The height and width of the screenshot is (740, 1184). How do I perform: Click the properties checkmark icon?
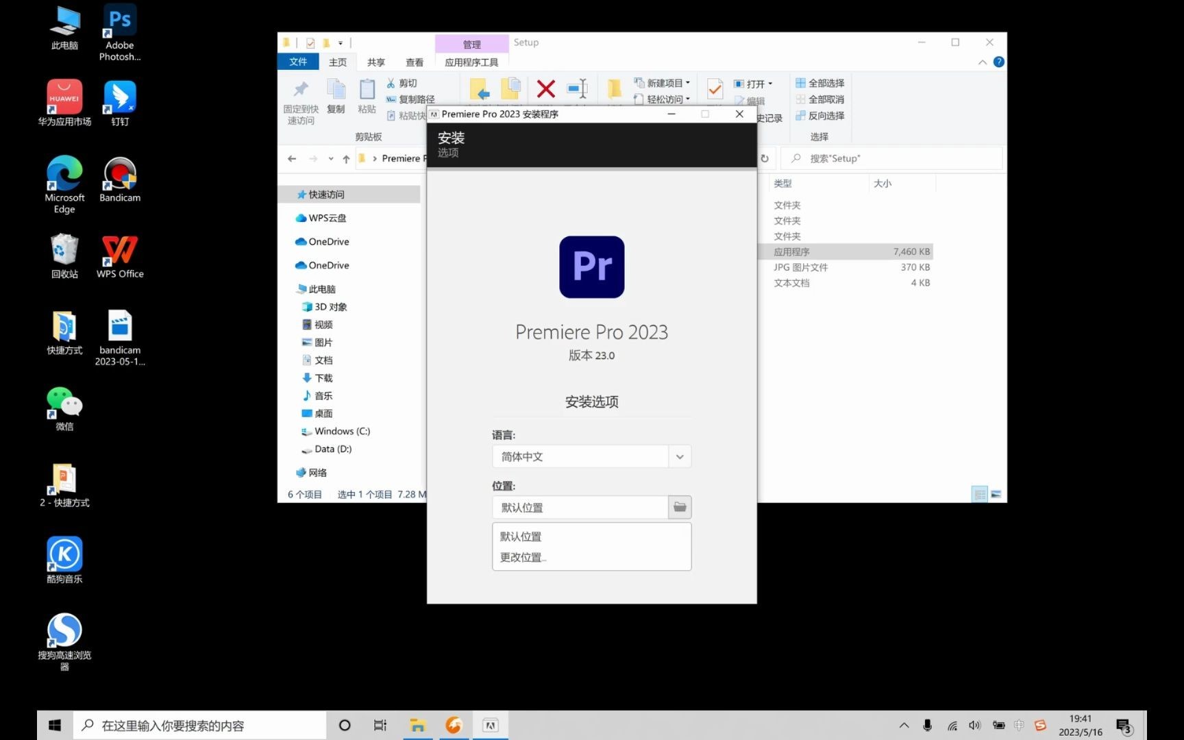tap(715, 89)
